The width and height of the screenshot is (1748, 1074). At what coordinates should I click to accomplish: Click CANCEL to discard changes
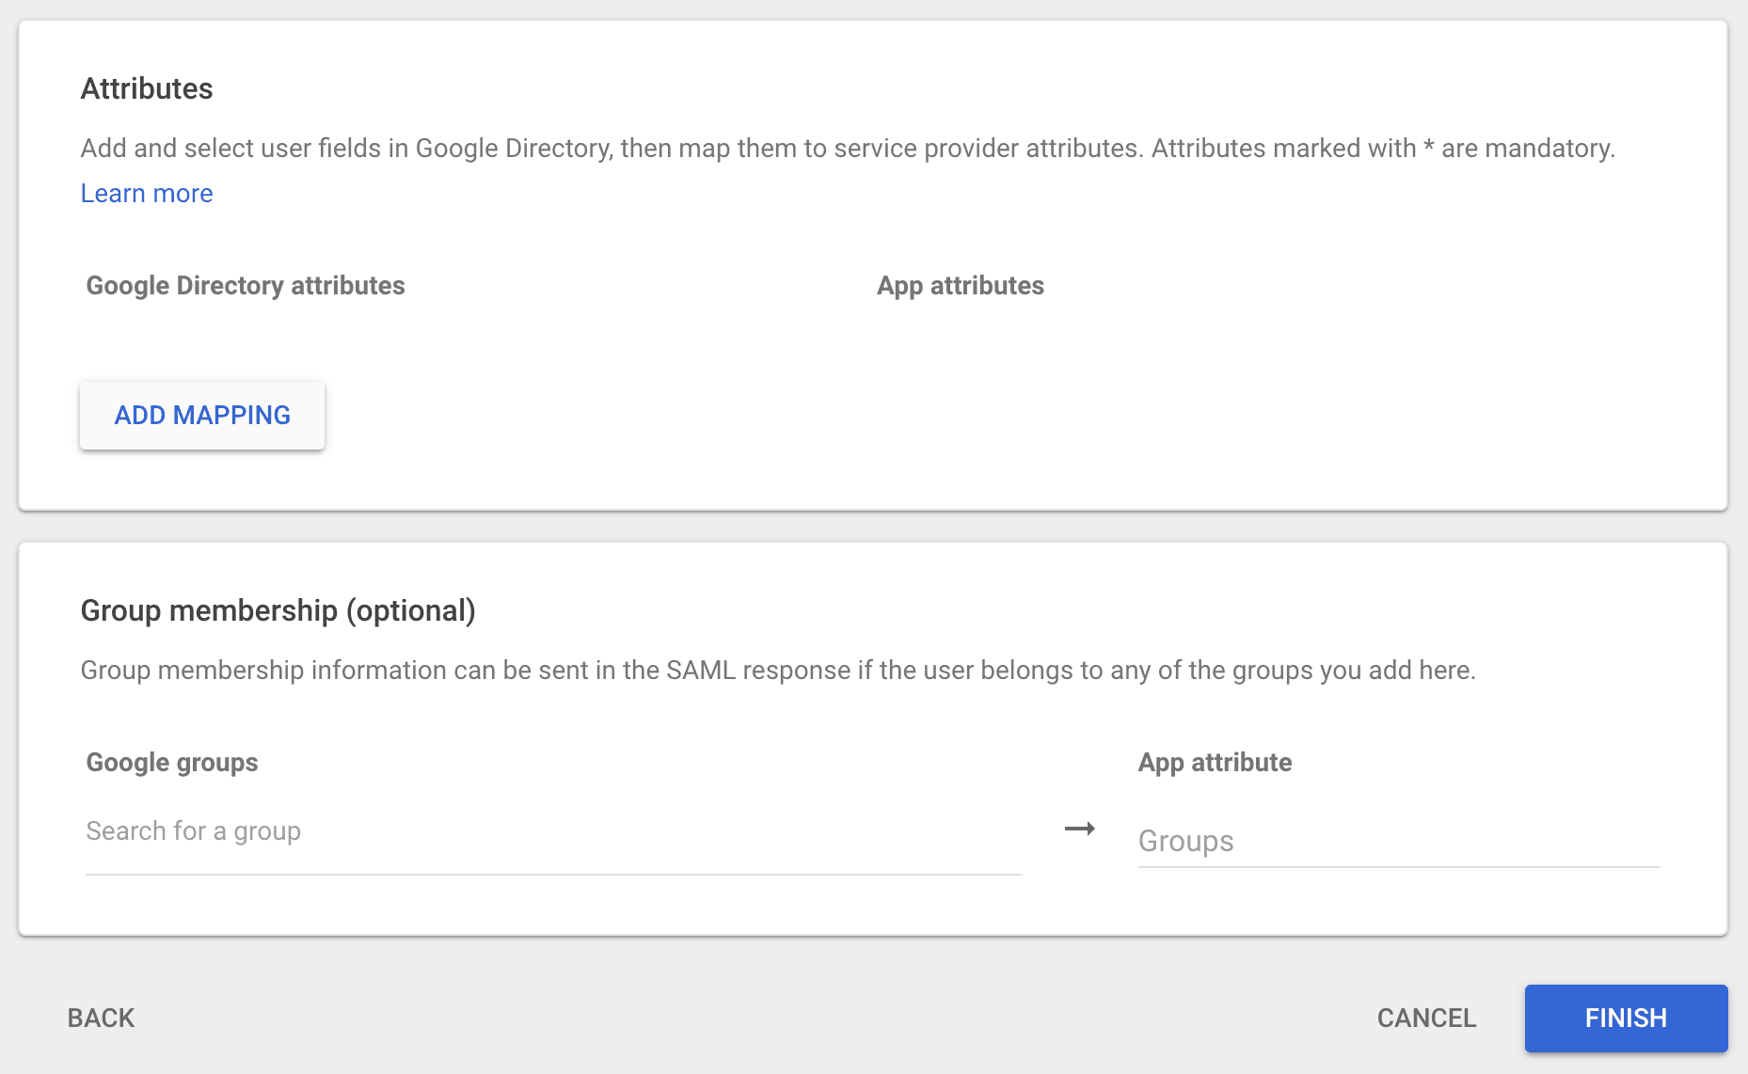click(x=1426, y=1018)
